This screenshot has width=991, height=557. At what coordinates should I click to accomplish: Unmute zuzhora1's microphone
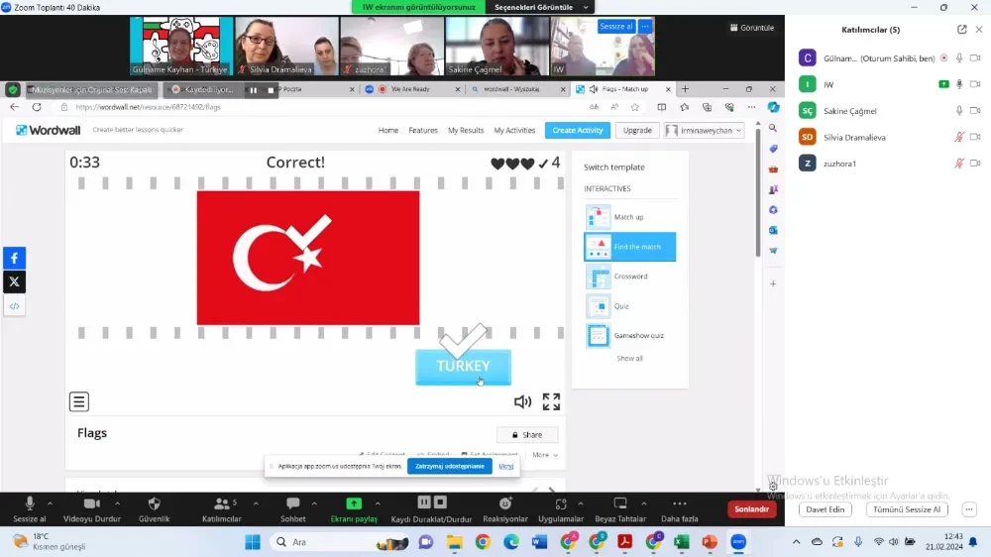point(959,164)
